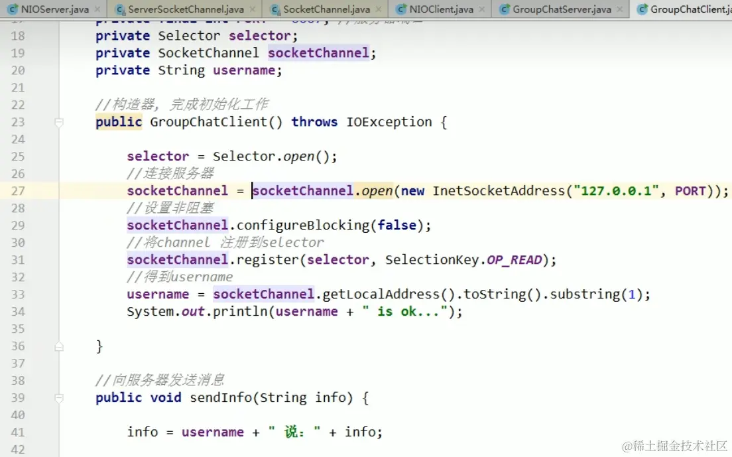Click the GroupChatServer.java class file icon
Viewport: 732px width, 457px height.
(x=505, y=9)
